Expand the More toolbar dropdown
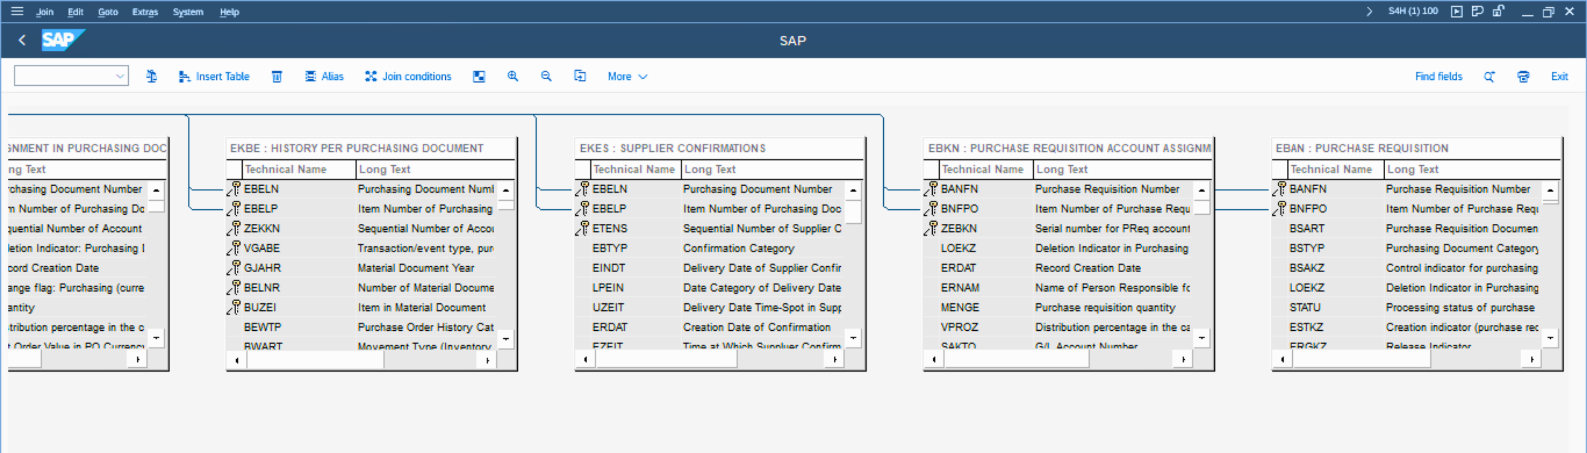Viewport: 1587px width, 453px height. pos(627,76)
